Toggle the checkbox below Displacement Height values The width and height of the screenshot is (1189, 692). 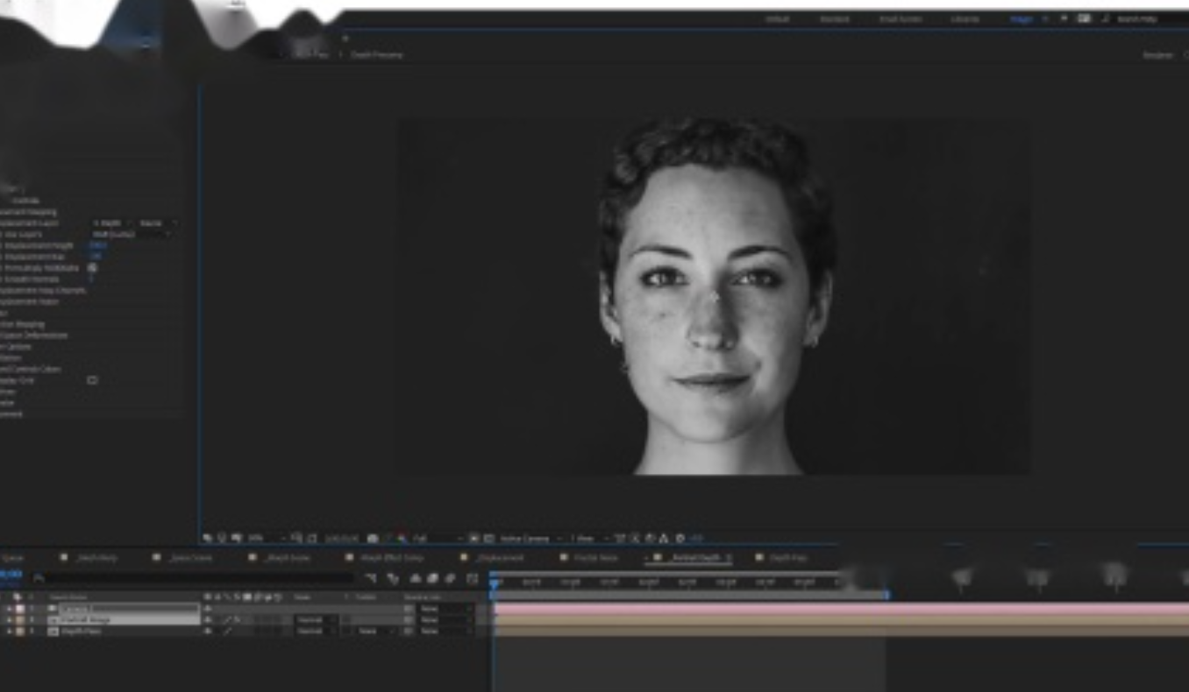pyautogui.click(x=92, y=268)
